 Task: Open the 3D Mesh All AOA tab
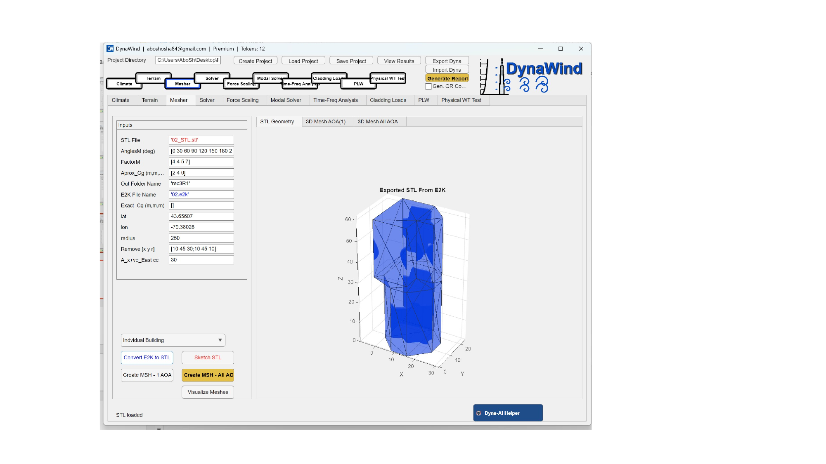pyautogui.click(x=377, y=122)
